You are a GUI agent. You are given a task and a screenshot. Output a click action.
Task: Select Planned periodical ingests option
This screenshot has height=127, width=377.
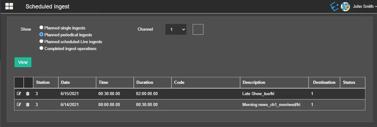coord(41,35)
